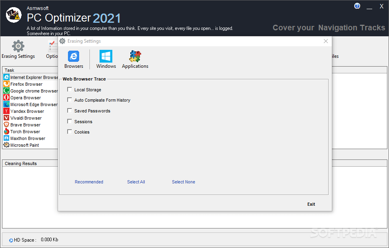Click the Options checklist toolbar icon

click(x=53, y=46)
